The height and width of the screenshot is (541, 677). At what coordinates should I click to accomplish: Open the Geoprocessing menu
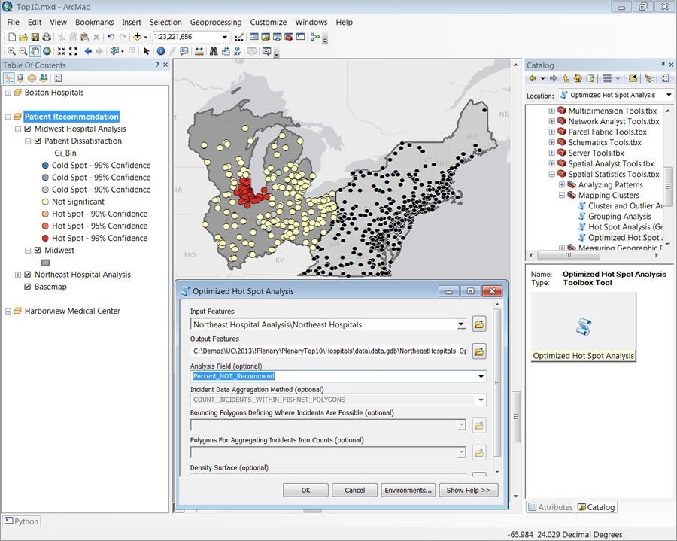[x=215, y=22]
